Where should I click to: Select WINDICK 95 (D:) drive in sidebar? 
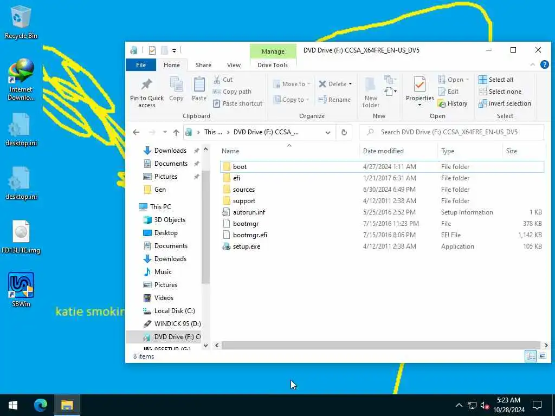172,324
